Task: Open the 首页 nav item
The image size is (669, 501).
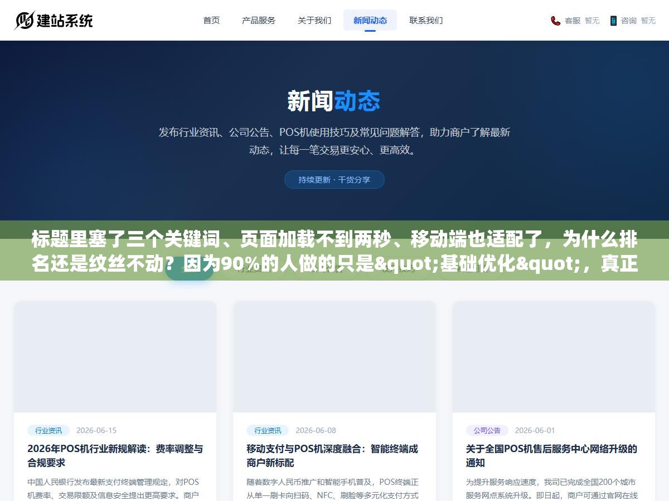Action: click(x=211, y=20)
